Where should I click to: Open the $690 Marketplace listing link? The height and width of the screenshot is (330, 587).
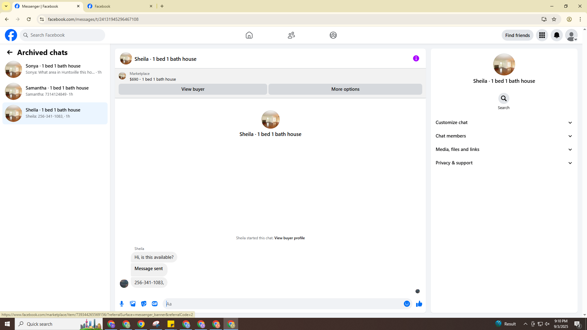pyautogui.click(x=153, y=79)
